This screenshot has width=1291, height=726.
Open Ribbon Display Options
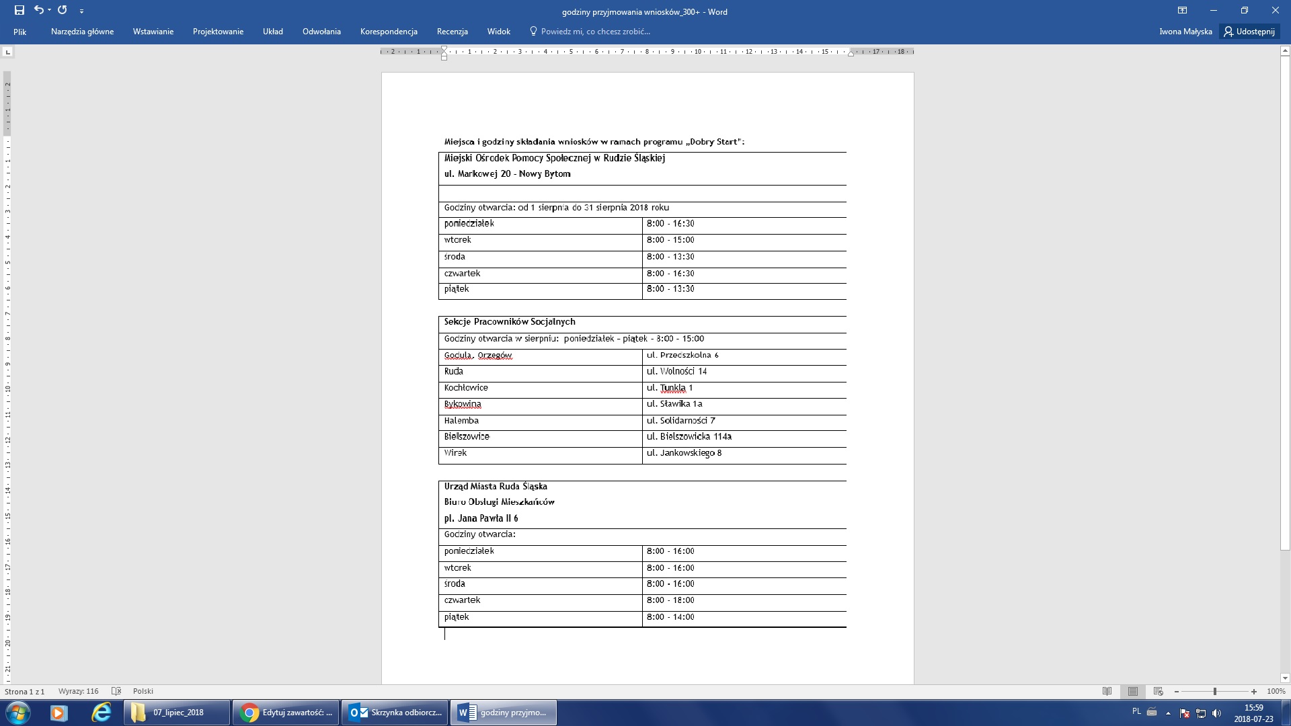(x=1182, y=11)
